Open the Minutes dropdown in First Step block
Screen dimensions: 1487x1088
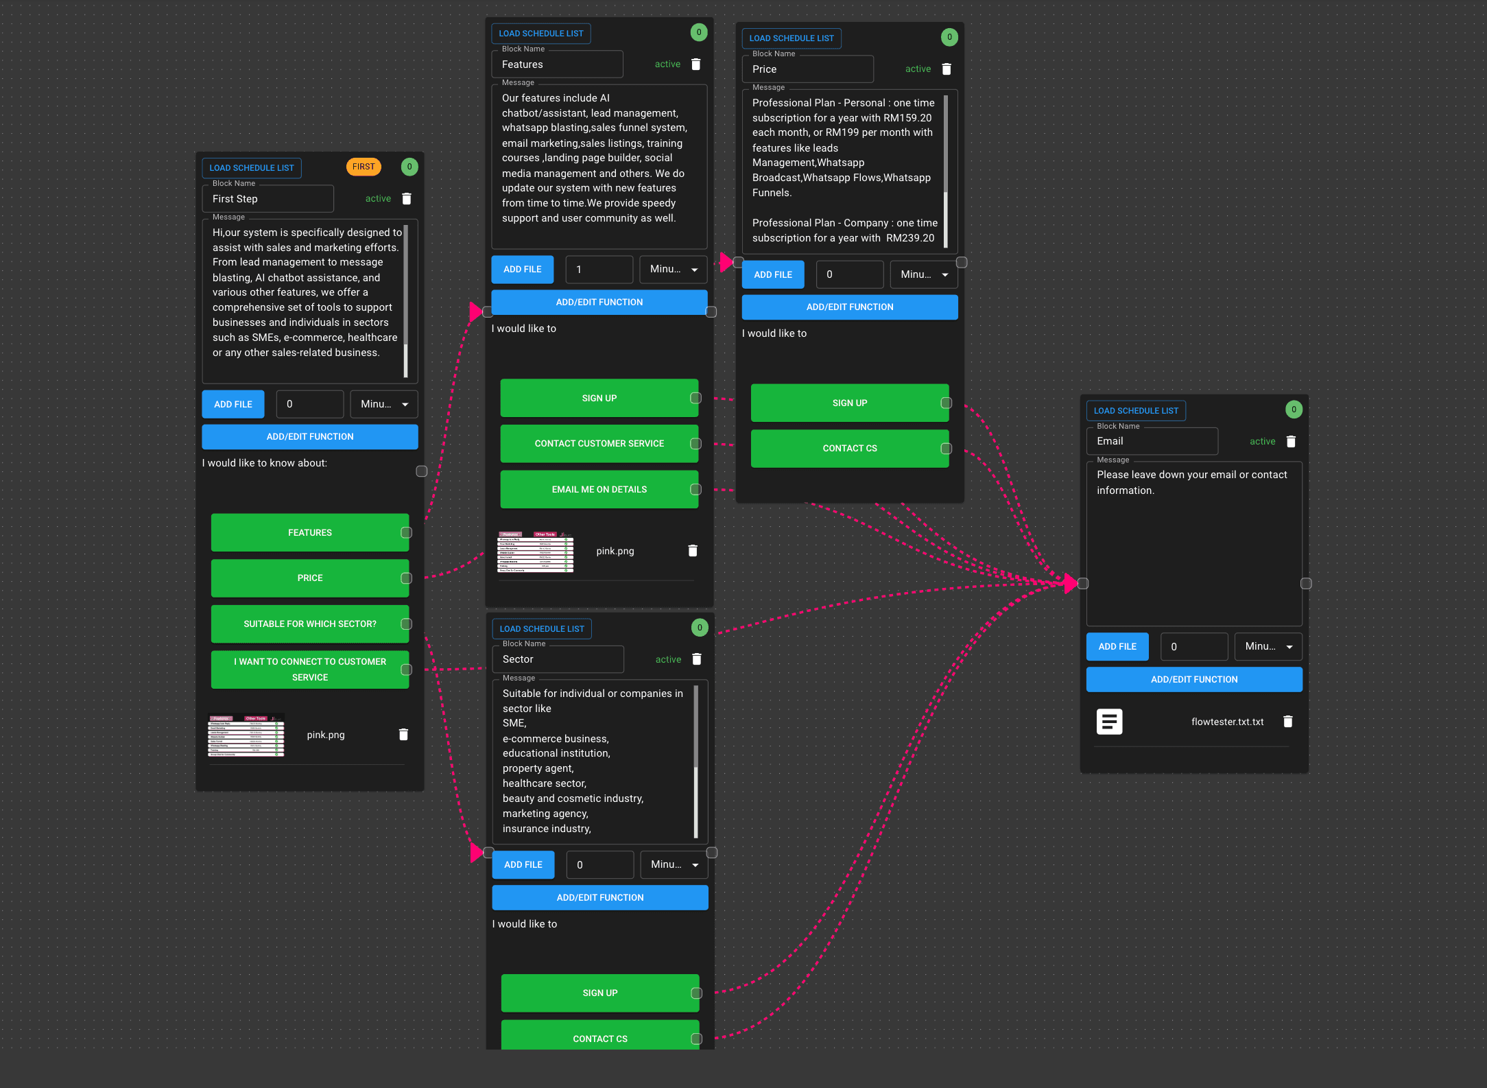[384, 405]
